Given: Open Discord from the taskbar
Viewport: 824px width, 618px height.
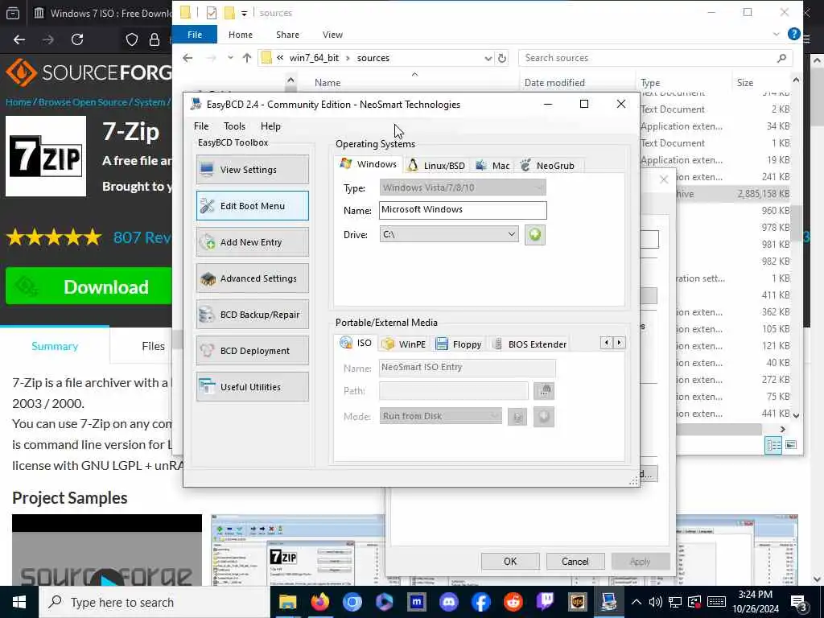Looking at the screenshot, I should coord(449,602).
